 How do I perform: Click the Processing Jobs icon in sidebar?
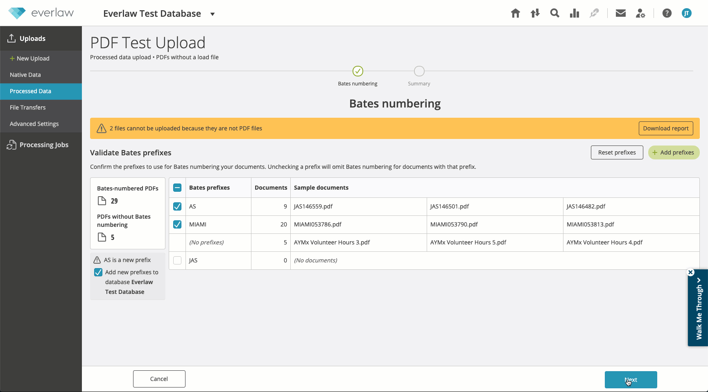[11, 145]
